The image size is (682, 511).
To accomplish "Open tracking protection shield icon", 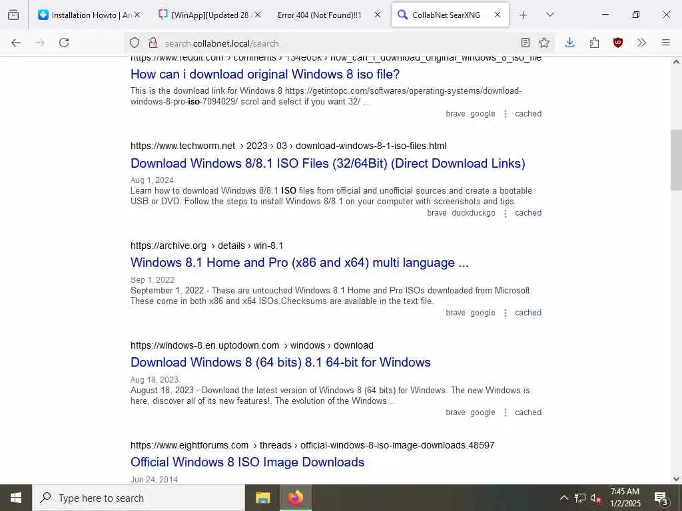I will [x=135, y=43].
